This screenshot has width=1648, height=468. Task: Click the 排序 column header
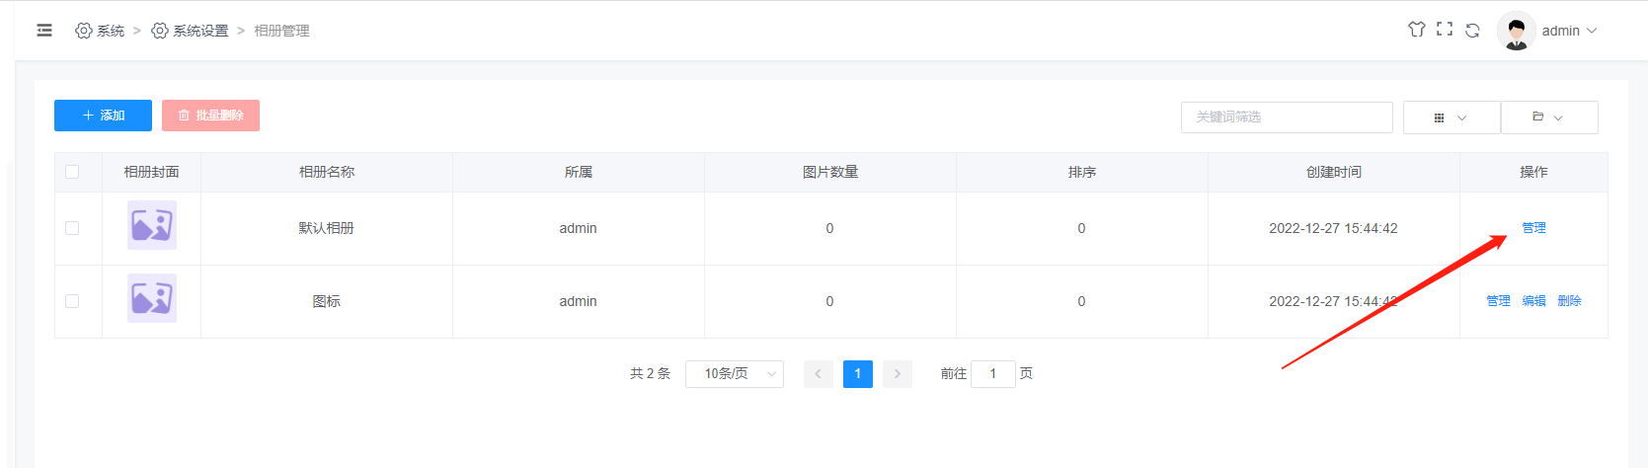1082,172
